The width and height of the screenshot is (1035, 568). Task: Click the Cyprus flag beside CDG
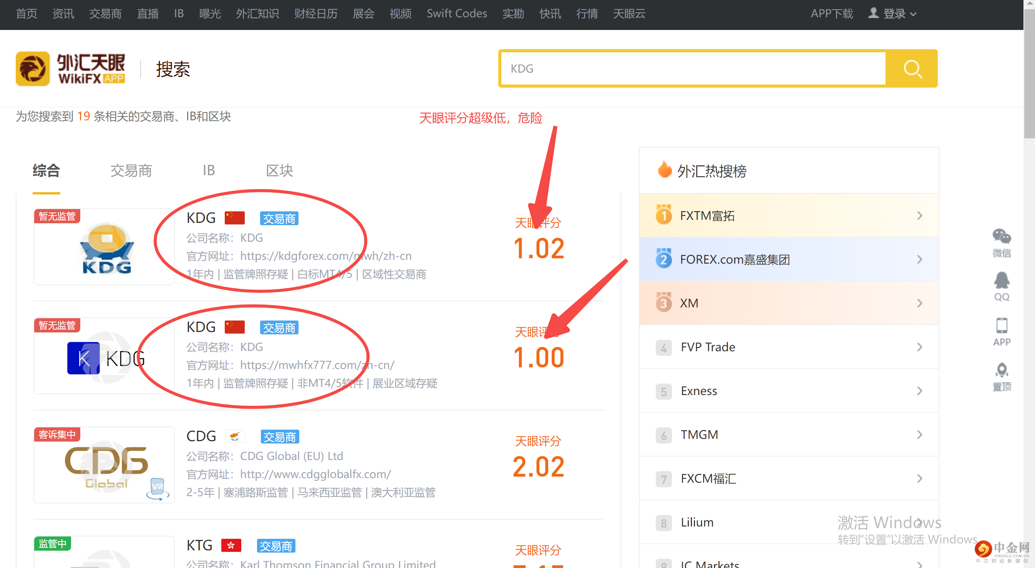coord(235,436)
